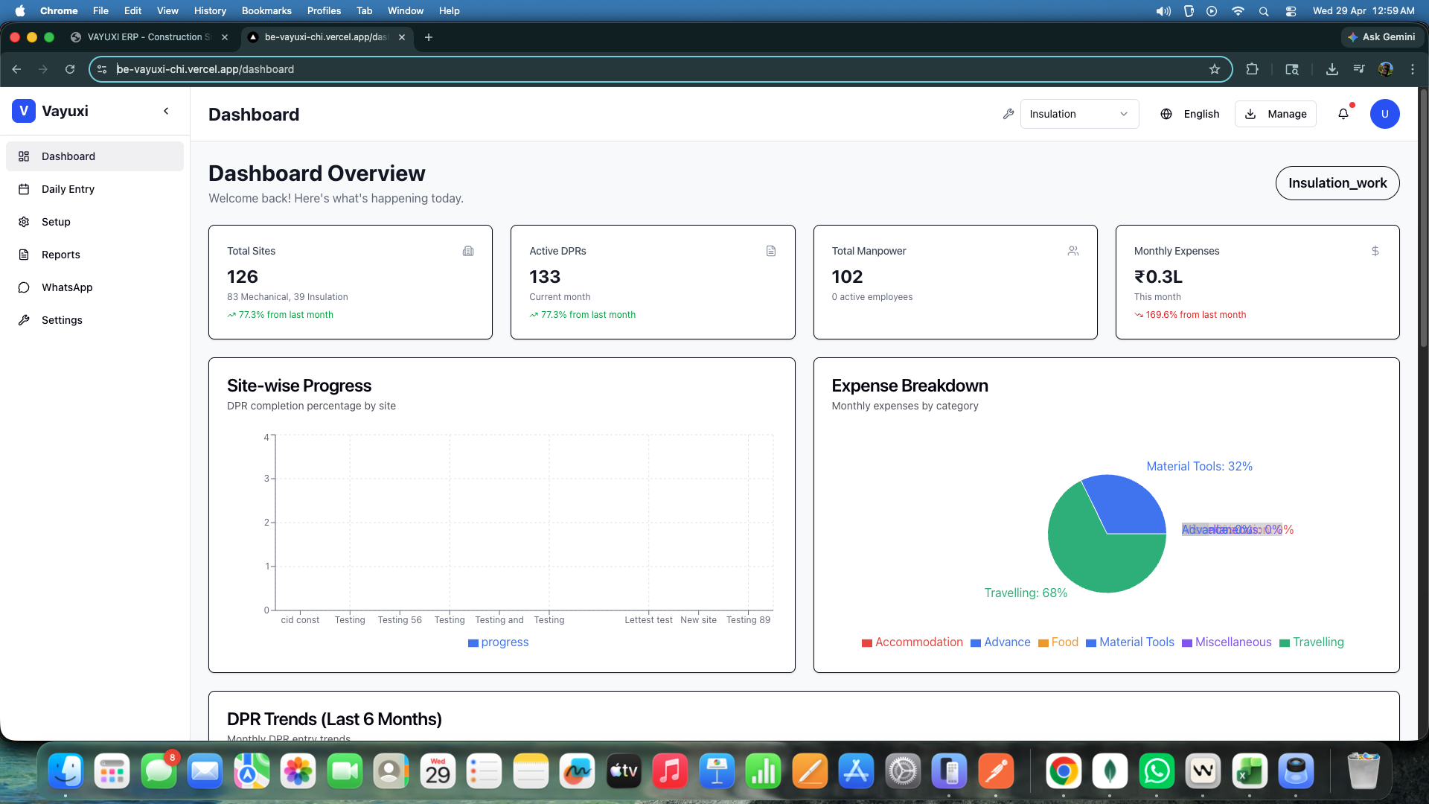Open Spotlight search in the menu bar
This screenshot has width=1429, height=804.
pyautogui.click(x=1264, y=10)
